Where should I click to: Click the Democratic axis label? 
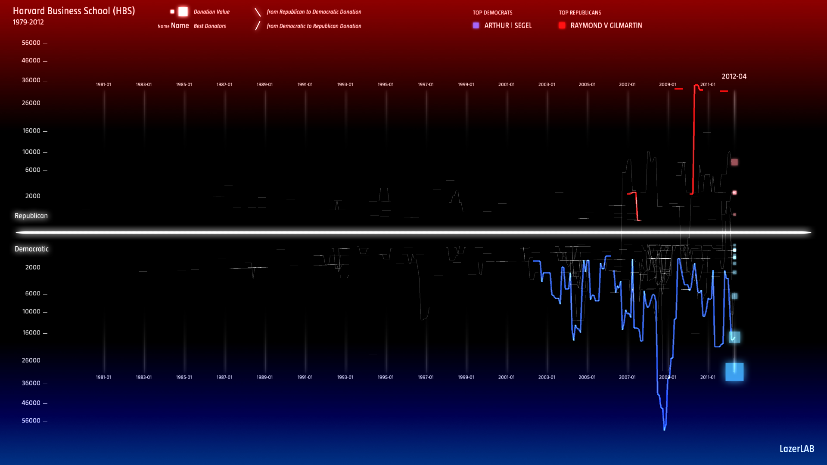pos(31,249)
